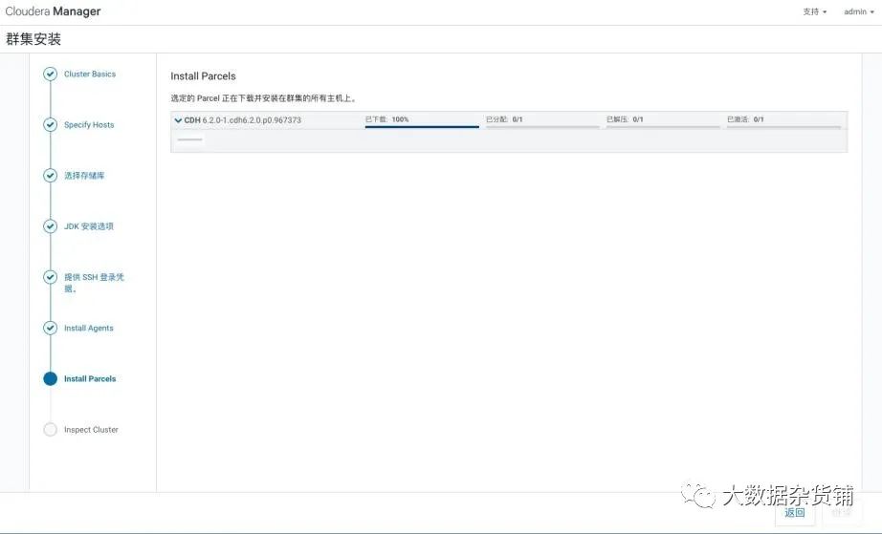882x534 pixels.
Task: Click the CDH 6.2.0-1.cdh6.2.0.p0.967373 parcel name
Action: pos(242,120)
